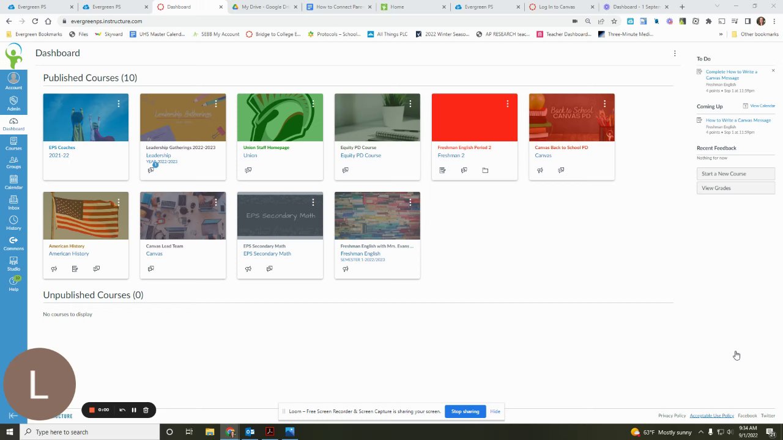This screenshot has width=783, height=440.
Task: Open options menu on Leadership Gatherings card
Action: 216,104
